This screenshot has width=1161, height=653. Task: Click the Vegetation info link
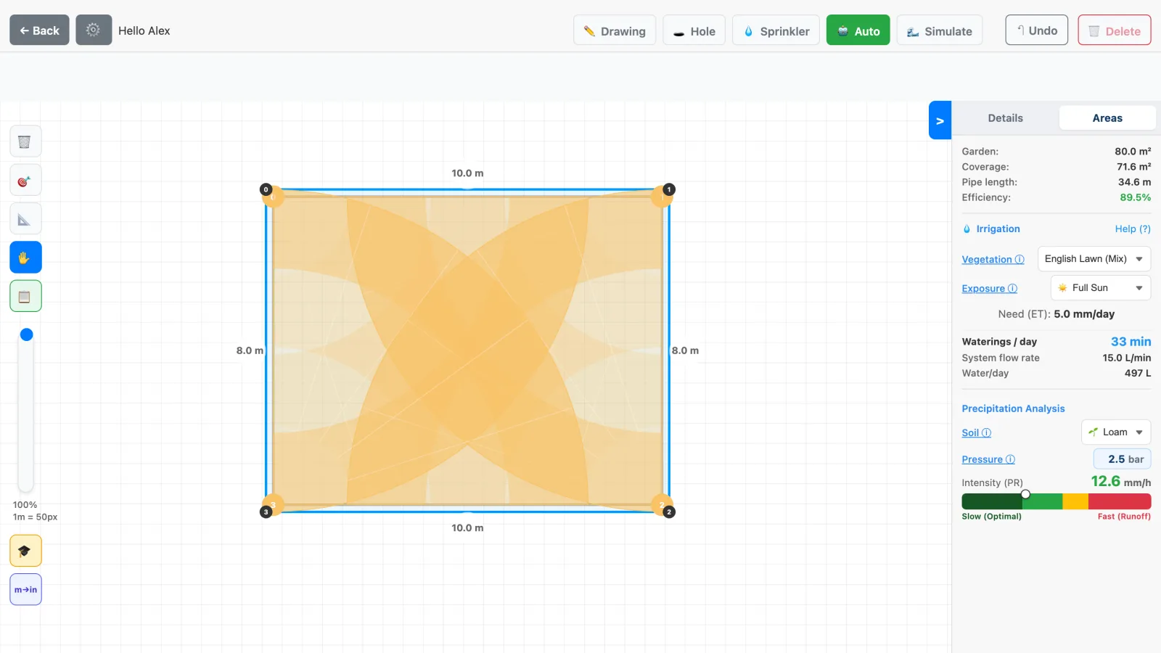tap(993, 259)
